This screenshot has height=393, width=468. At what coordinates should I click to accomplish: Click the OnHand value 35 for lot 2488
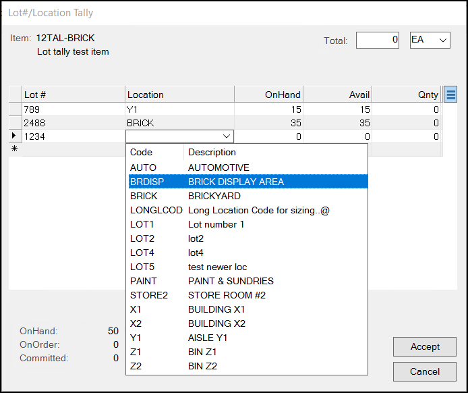[268, 123]
